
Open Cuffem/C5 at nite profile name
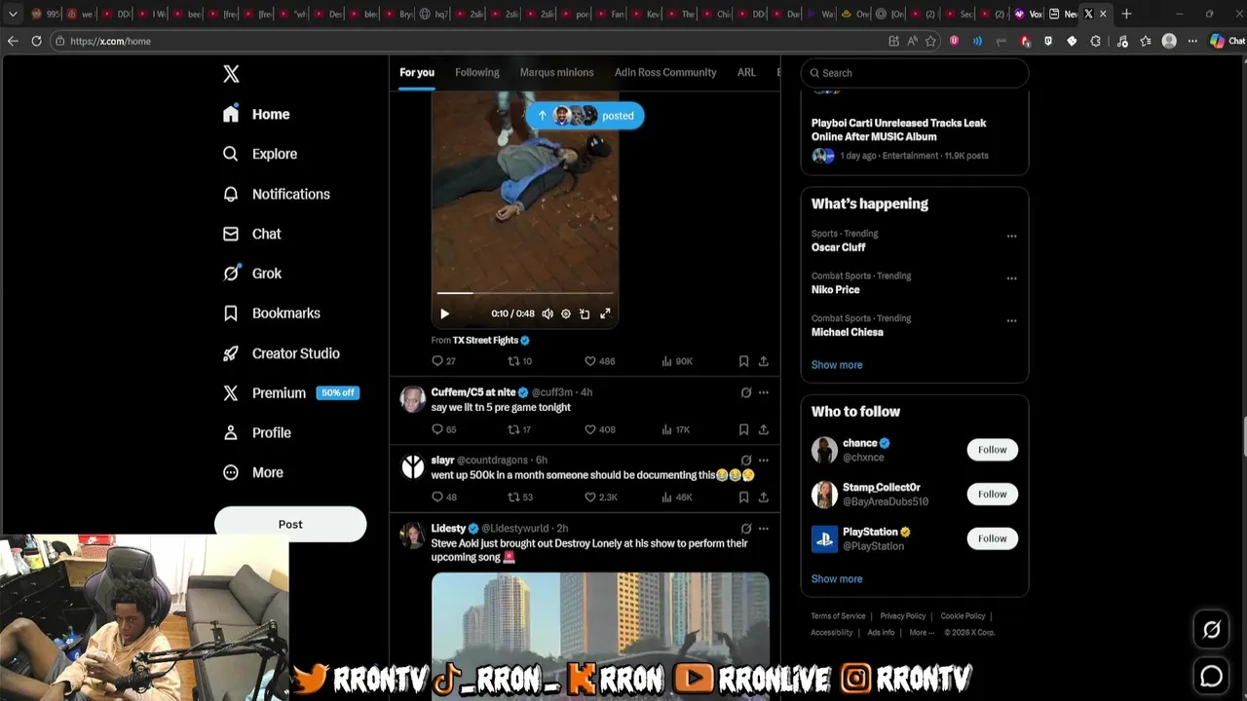pyautogui.click(x=473, y=392)
